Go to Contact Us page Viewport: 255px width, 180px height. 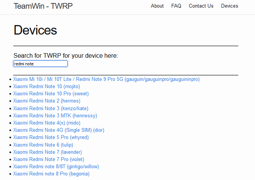201,6
